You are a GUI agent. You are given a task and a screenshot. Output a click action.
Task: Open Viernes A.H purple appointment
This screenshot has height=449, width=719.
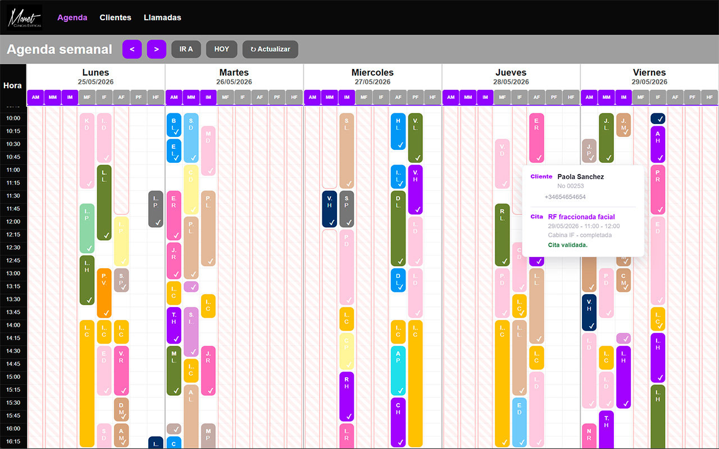pos(658,144)
